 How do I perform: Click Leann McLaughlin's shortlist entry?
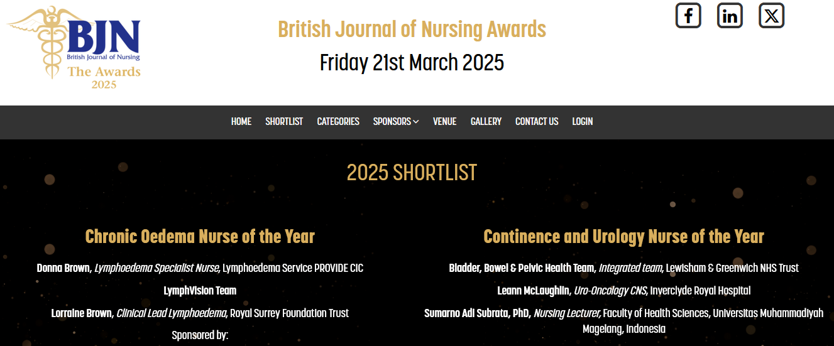[623, 291]
